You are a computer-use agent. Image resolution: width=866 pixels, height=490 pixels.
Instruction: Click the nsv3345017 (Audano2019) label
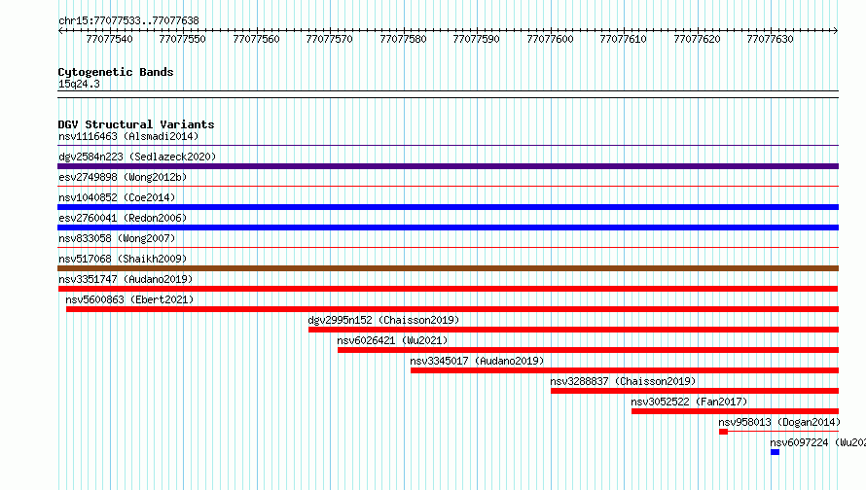pos(477,361)
